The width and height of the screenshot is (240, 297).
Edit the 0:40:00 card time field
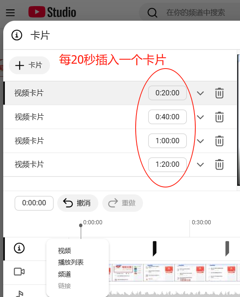click(x=167, y=117)
